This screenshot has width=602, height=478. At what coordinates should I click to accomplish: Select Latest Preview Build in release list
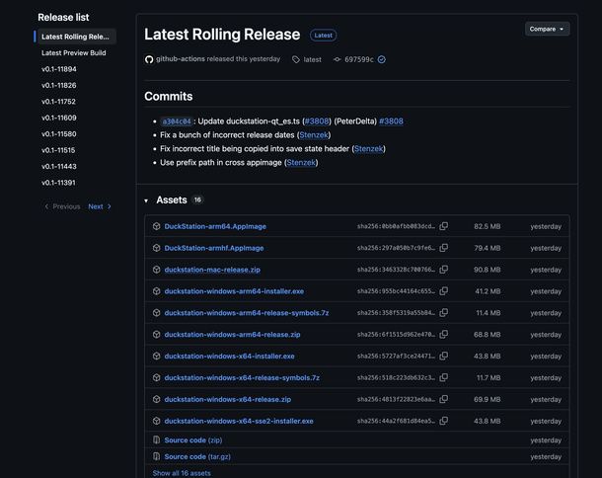click(x=74, y=52)
